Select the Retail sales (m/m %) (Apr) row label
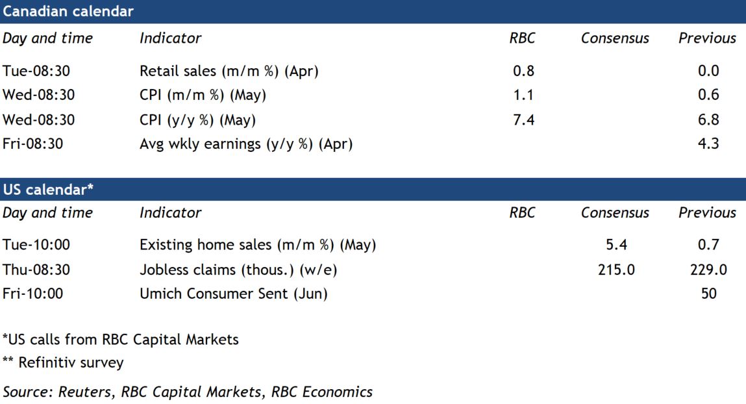Image resolution: width=746 pixels, height=404 pixels. pyautogui.click(x=229, y=71)
